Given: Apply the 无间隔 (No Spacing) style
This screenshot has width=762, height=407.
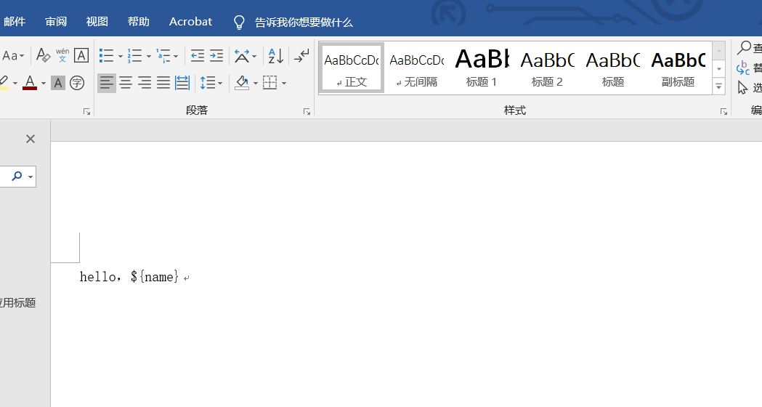Looking at the screenshot, I should [x=417, y=68].
